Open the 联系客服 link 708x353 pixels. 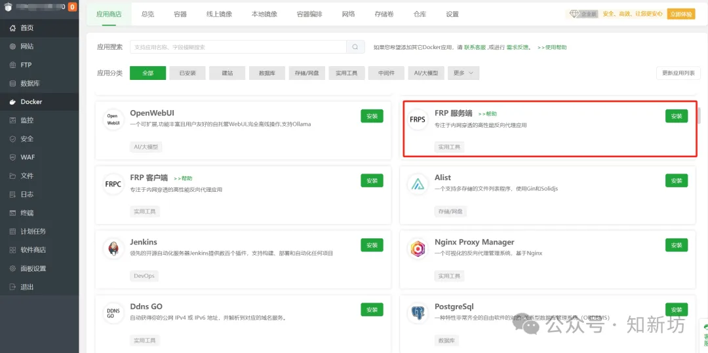(x=475, y=47)
